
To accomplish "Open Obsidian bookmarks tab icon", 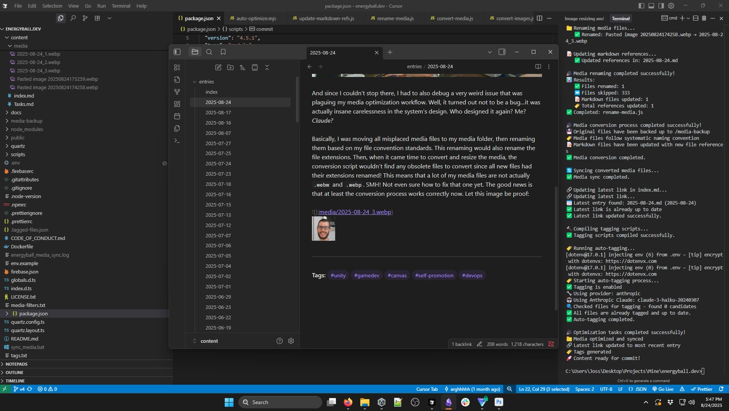I will [x=223, y=52].
